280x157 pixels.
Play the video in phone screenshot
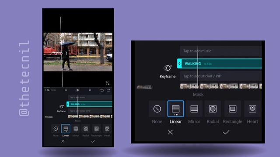(x=78, y=90)
